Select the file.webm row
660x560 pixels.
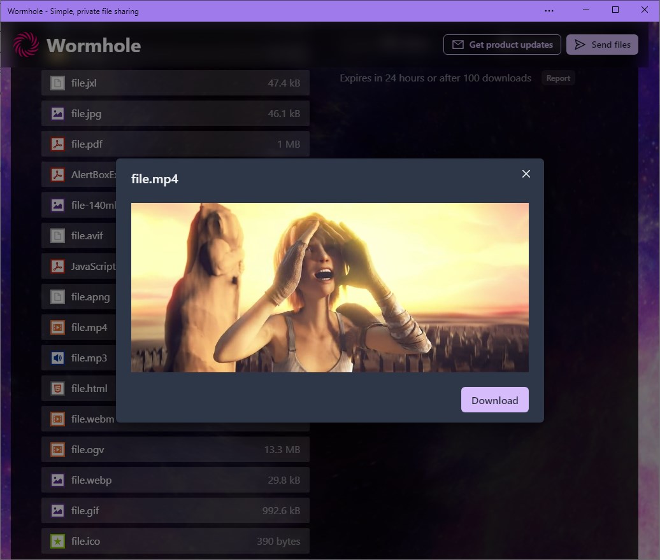(79, 419)
